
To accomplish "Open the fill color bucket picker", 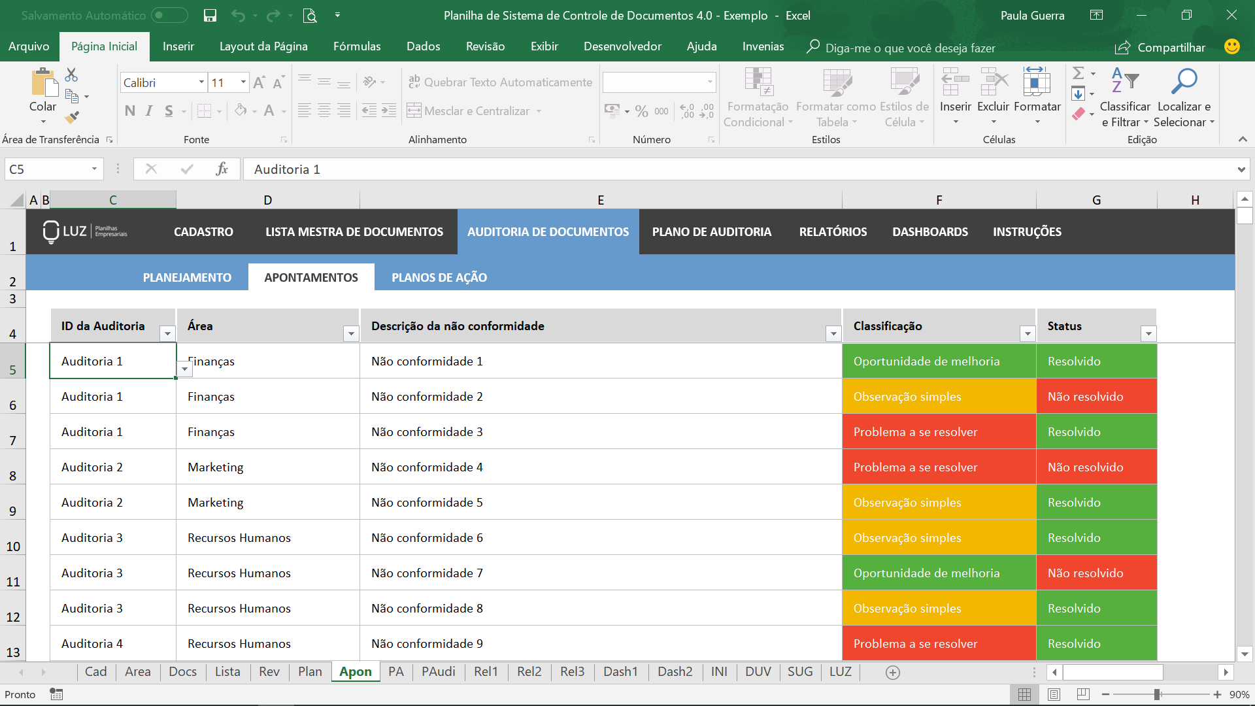I will pyautogui.click(x=241, y=111).
